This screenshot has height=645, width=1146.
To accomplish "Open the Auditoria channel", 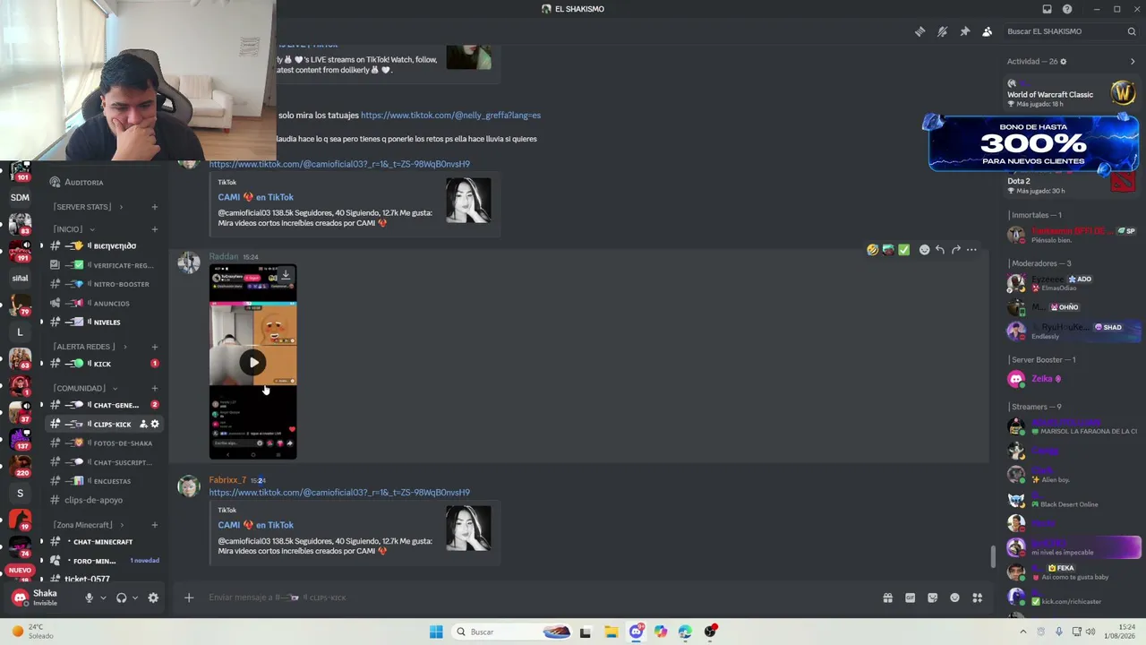I will [104, 183].
